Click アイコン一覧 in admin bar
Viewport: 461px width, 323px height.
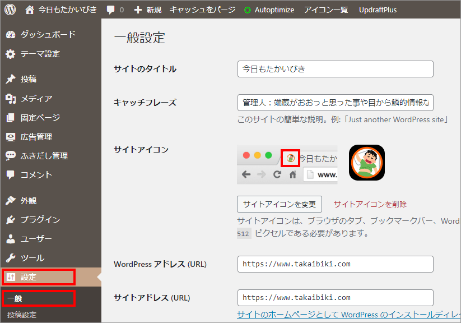point(326,10)
